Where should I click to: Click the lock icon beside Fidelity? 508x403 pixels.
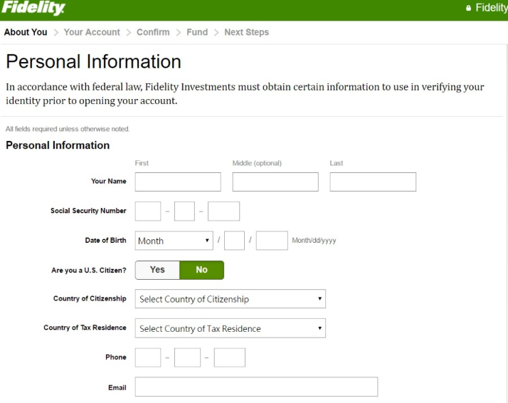(x=468, y=9)
